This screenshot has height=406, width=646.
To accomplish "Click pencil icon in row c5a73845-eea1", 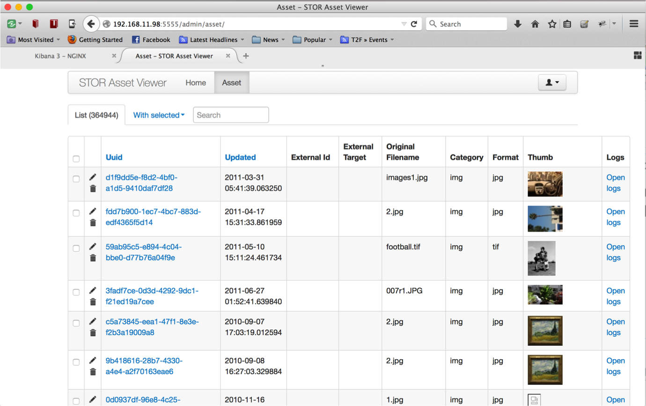I will point(93,321).
